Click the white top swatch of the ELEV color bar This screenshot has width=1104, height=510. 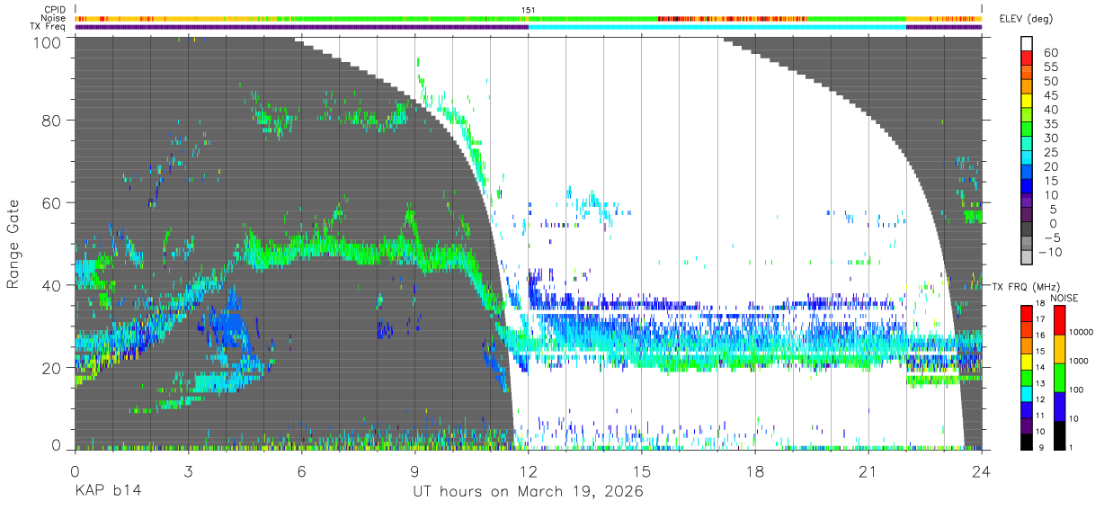tap(1028, 43)
